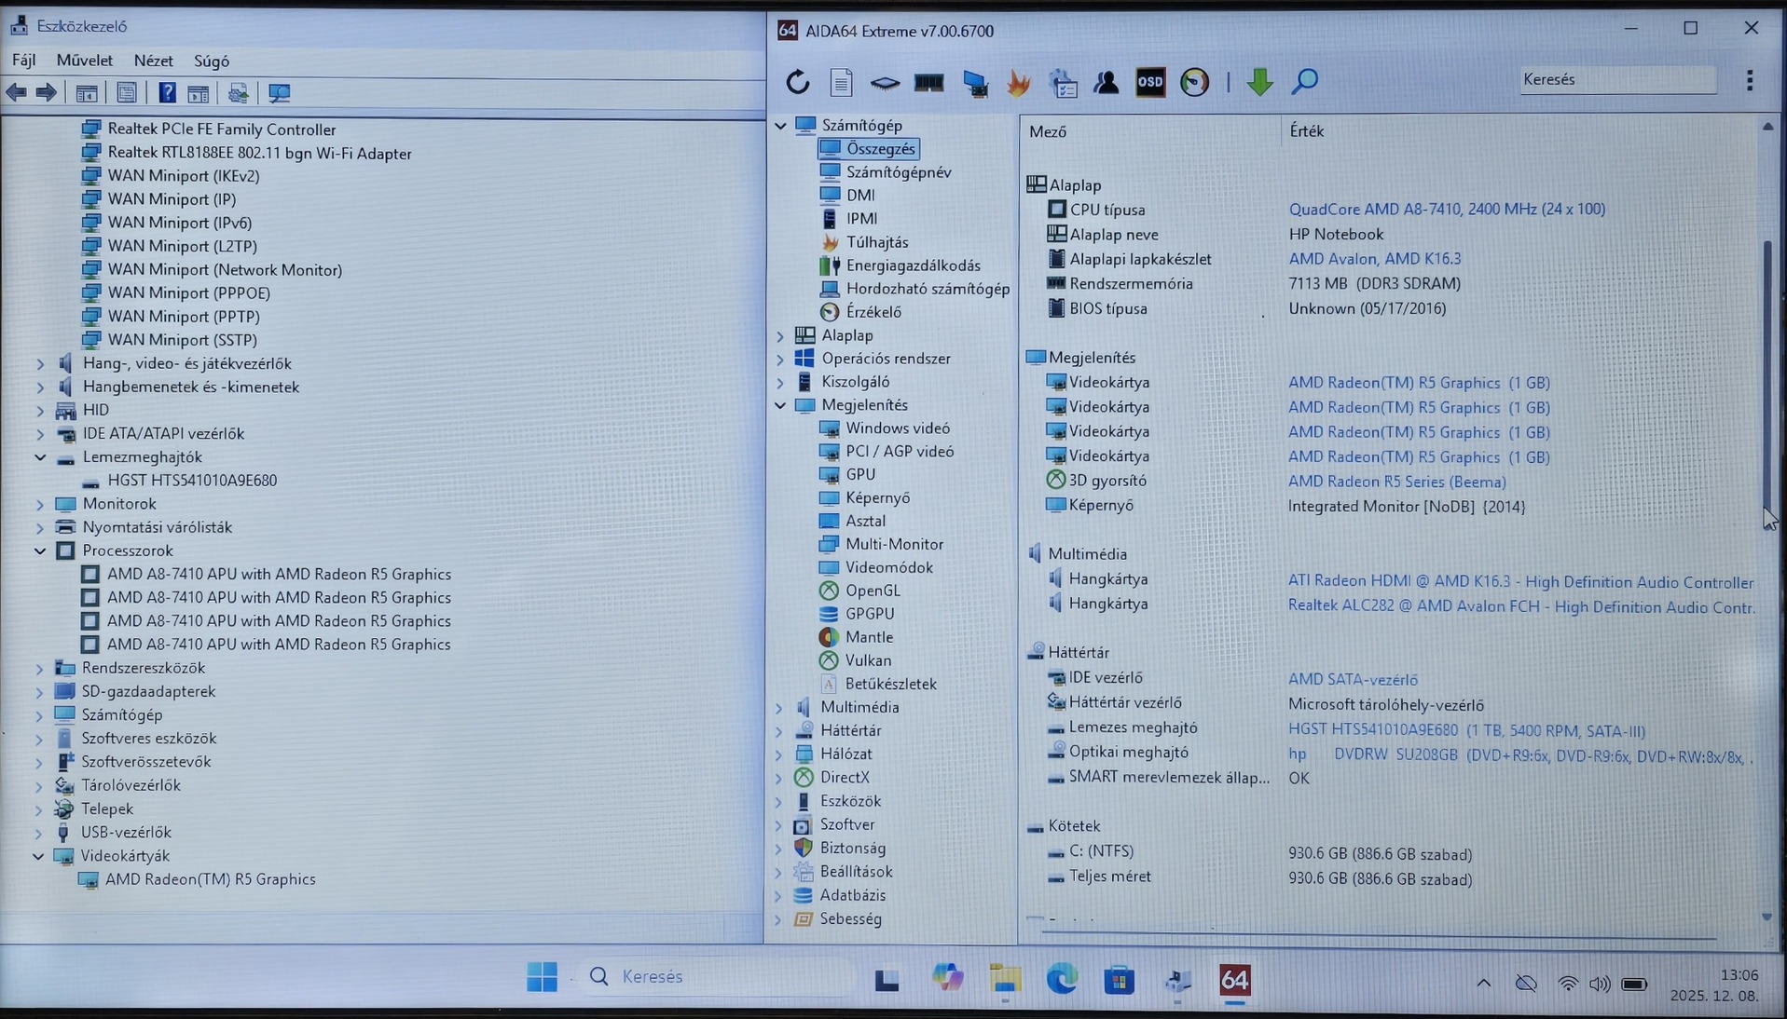
Task: Go forward with Device Manager's right arrow
Action: [46, 92]
